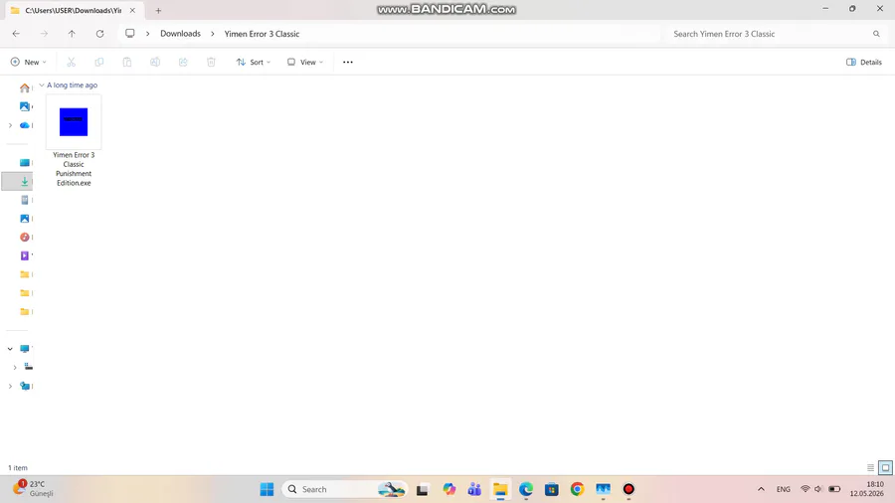Screen dimensions: 895x503
Task: Open Google Chrome from the taskbar
Action: (577, 489)
